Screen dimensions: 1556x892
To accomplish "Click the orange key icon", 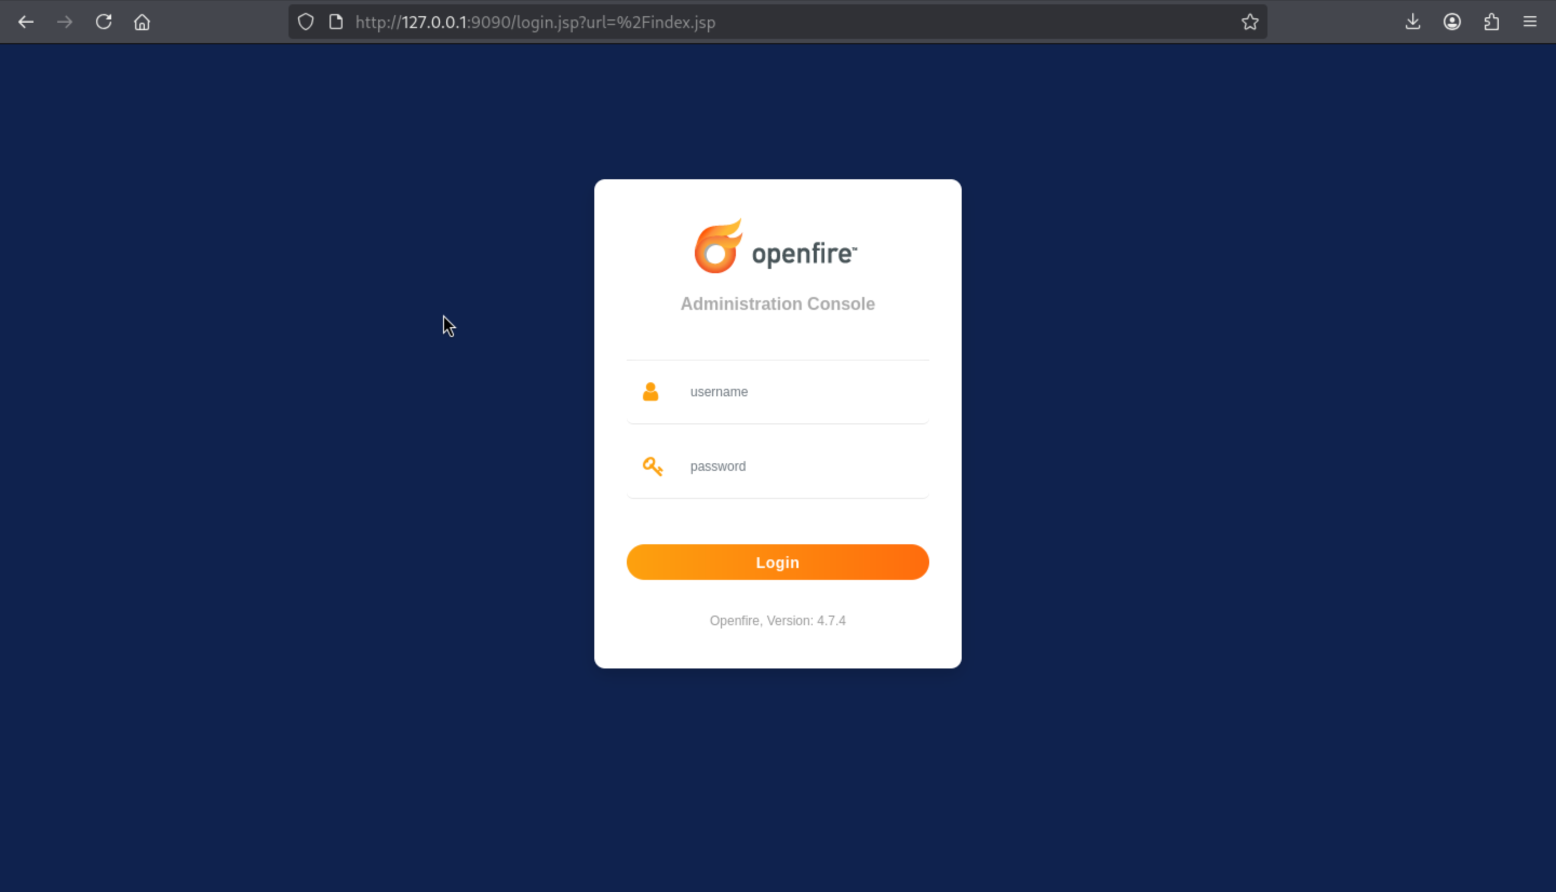I will coord(652,466).
